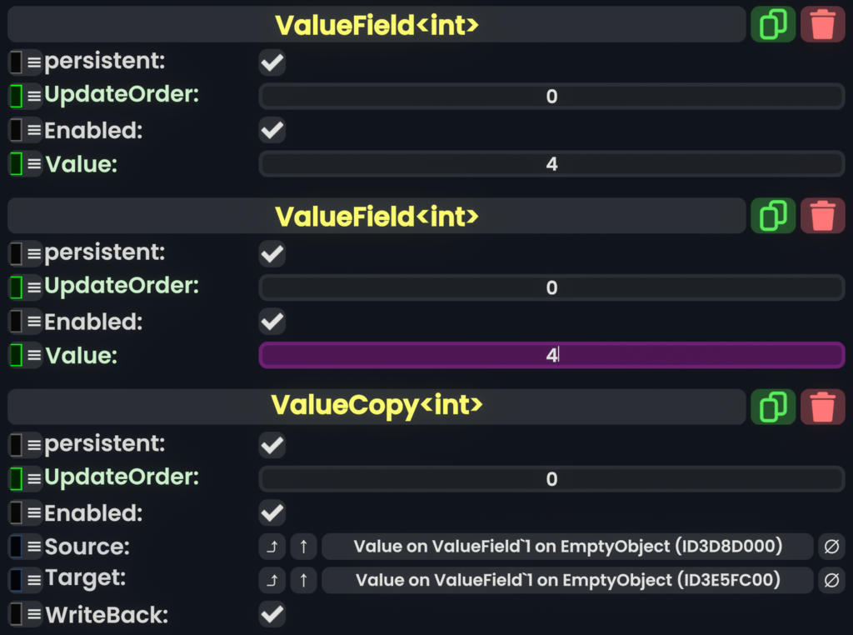
Task: Disable the Enabled checkbox on ValueCopy<int>
Action: [272, 512]
